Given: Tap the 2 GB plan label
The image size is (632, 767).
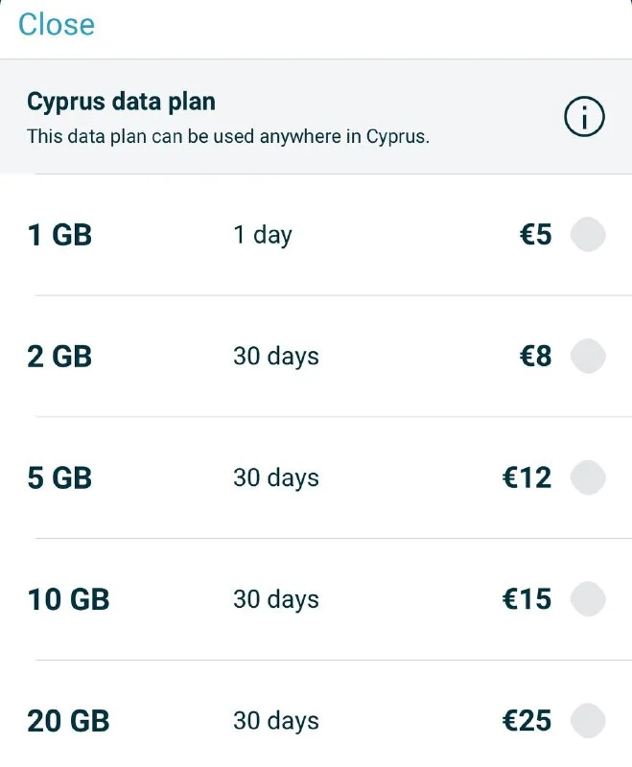Looking at the screenshot, I should [59, 357].
